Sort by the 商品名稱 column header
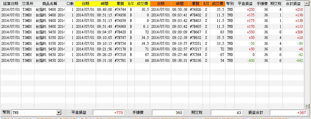Image resolution: width=311 pixels, height=119 pixels. coord(50,4)
